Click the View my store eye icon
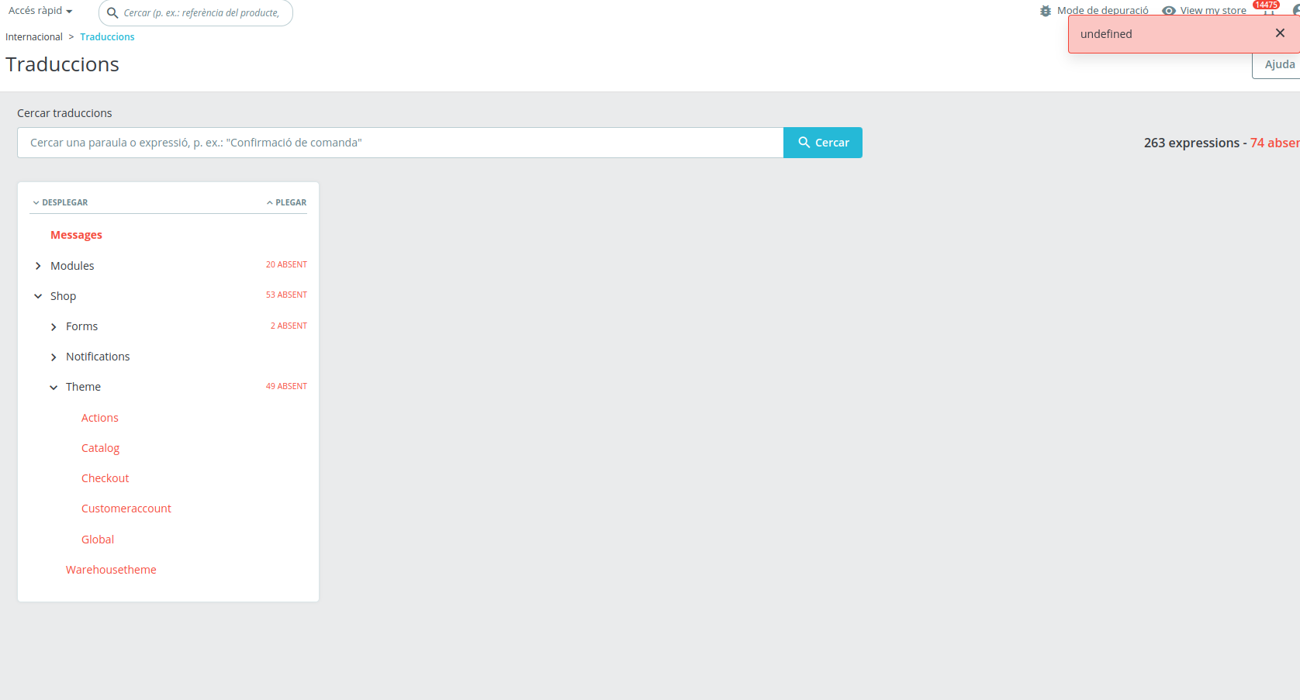 pyautogui.click(x=1169, y=11)
